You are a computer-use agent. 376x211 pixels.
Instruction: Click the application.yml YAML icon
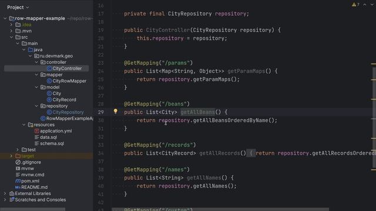tap(36, 131)
